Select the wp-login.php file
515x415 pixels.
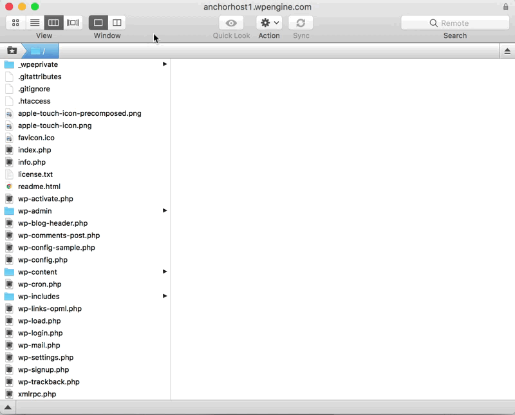85,333
